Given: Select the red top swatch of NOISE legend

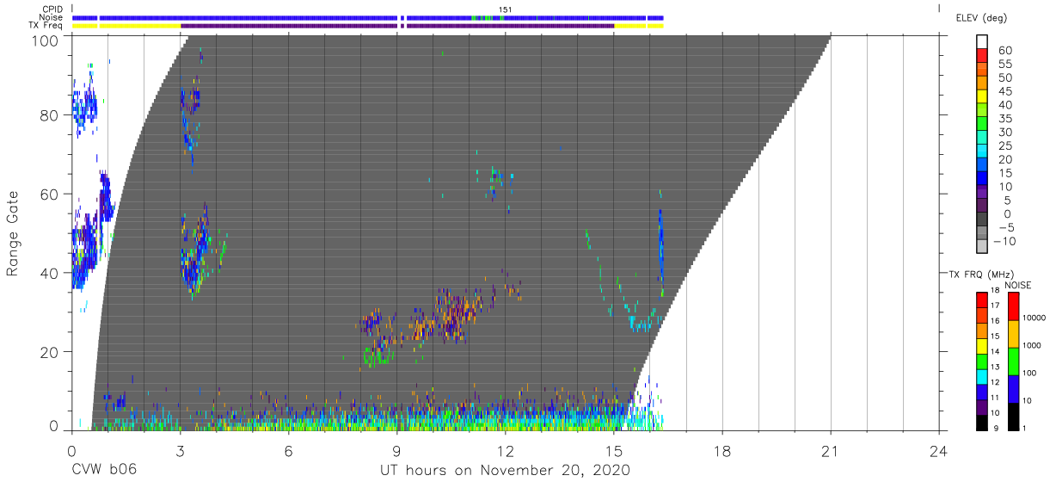Looking at the screenshot, I should 1014,306.
